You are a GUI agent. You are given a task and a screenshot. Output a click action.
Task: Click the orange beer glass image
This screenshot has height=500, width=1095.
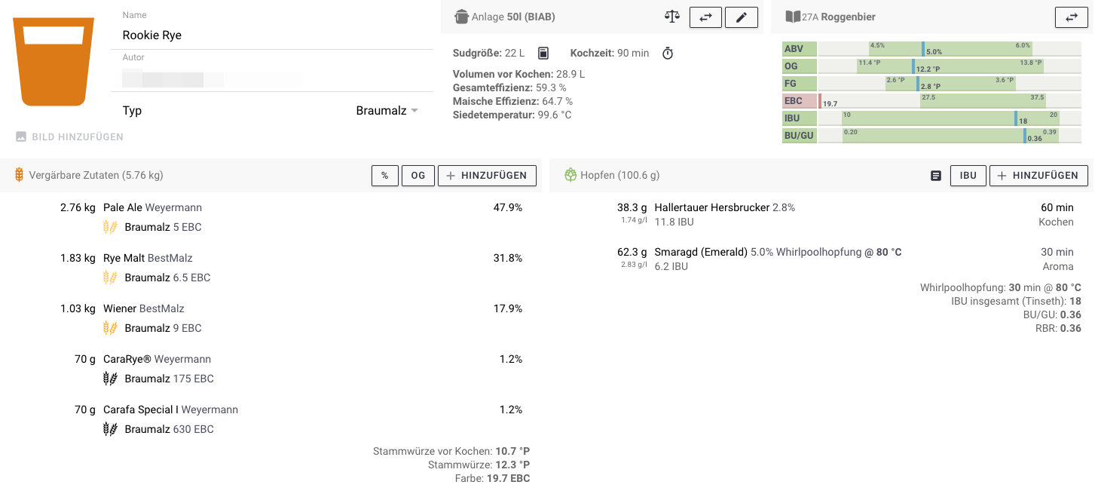(54, 62)
